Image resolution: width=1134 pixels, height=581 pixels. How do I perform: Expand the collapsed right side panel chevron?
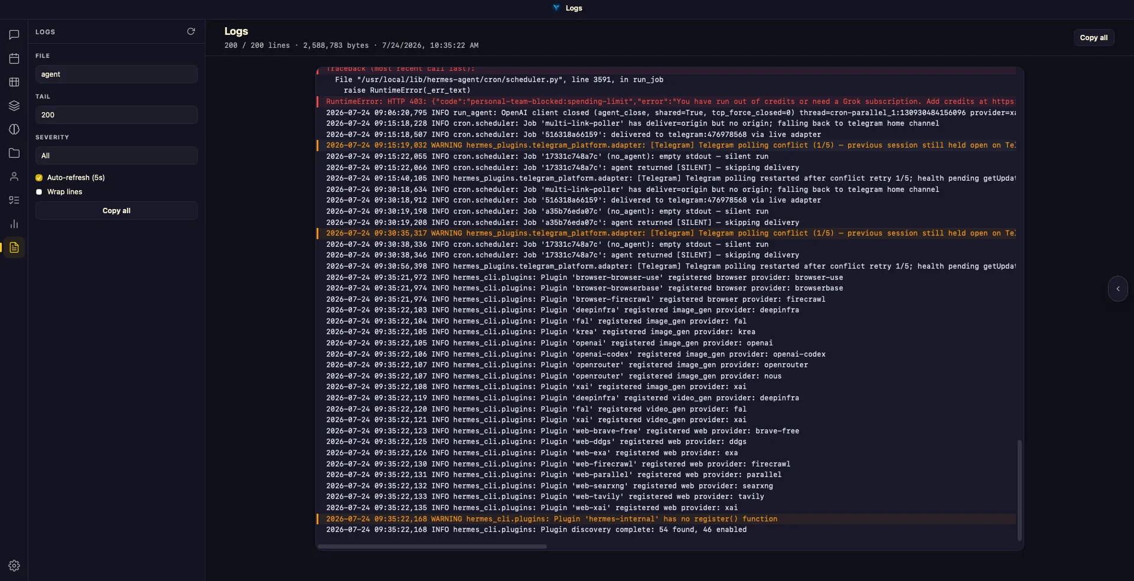pyautogui.click(x=1118, y=289)
